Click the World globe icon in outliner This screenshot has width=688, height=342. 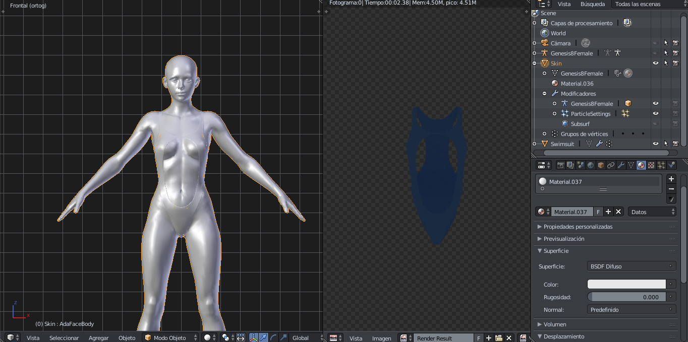[545, 33]
